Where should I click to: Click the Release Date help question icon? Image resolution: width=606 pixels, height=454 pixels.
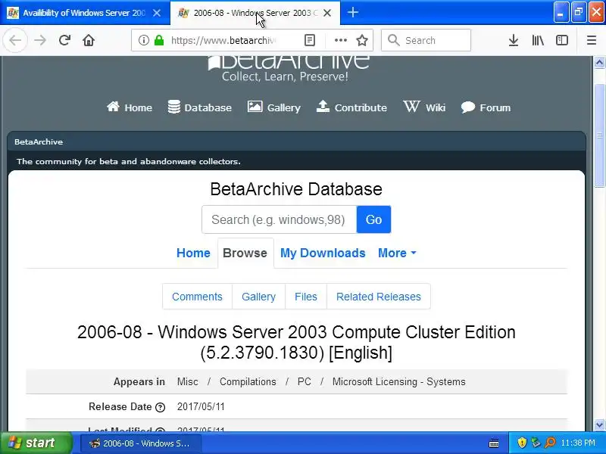160,407
